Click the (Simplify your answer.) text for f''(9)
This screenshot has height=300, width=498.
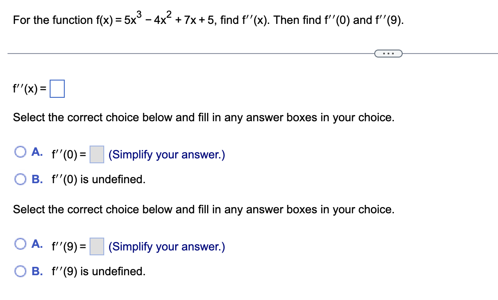point(166,246)
